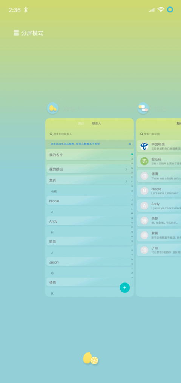Viewport: 181px width, 383px height.
Task: Select contact Jason in Contacts list
Action: point(89,262)
